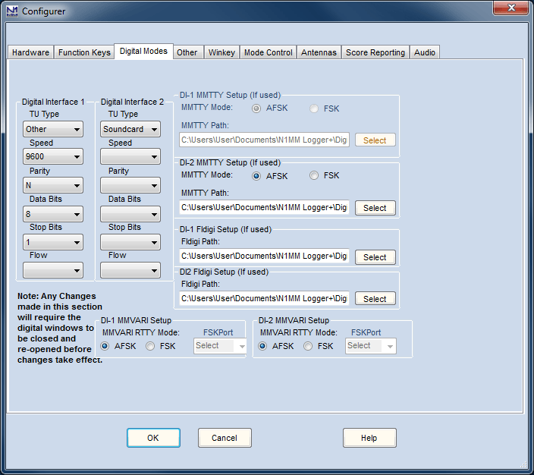Open Digital Interface 1 Parity dropdown
Viewport: 534px width, 475px height.
point(53,185)
